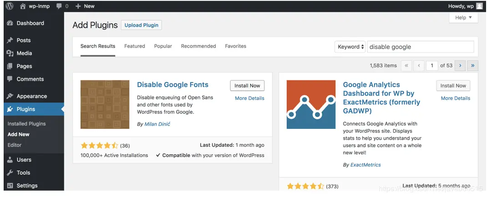Open Posts pin icon in sidebar
The width and height of the screenshot is (487, 197).
click(10, 40)
